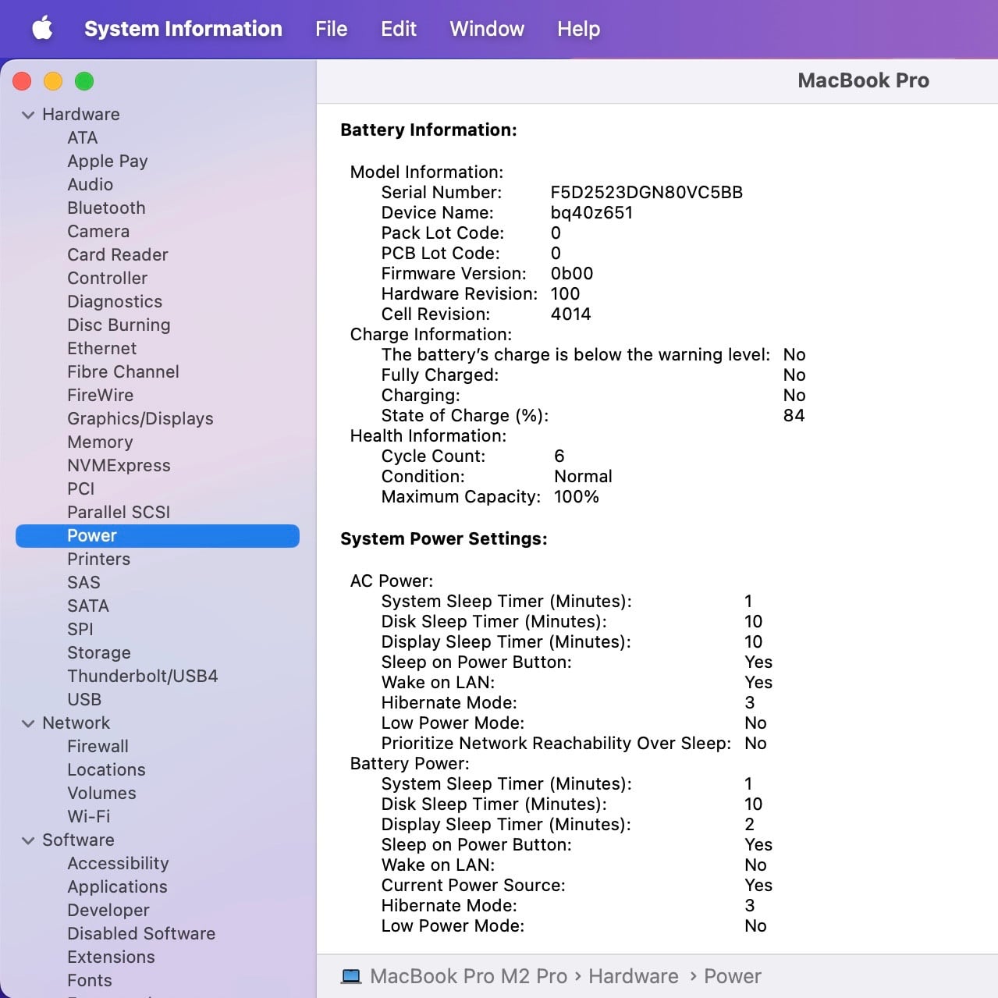
Task: Select Graphics/Displays in the sidebar
Action: (140, 418)
